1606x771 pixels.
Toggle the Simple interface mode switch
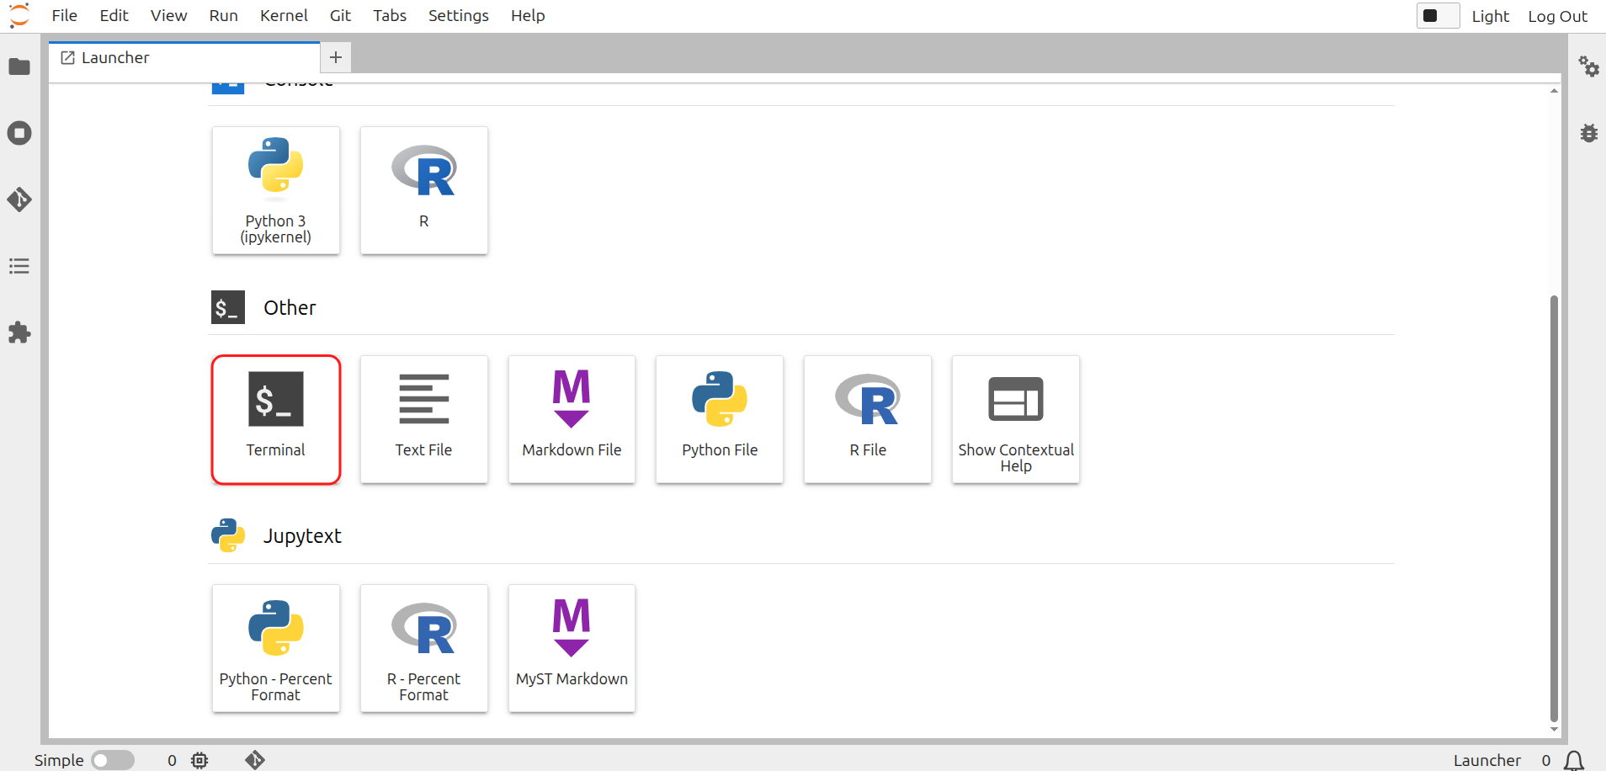tap(112, 760)
